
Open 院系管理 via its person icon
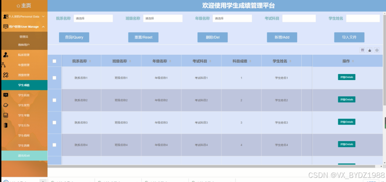coord(6,55)
